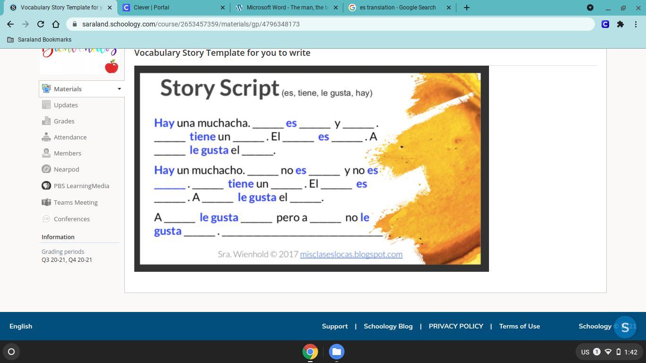Click the misclaseslocas.blogspot.com link
This screenshot has height=363, width=646.
point(351,254)
